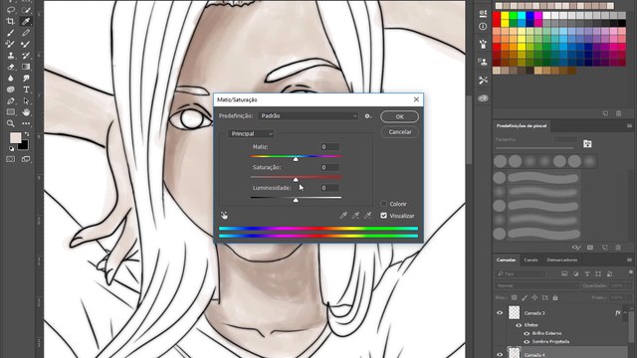Click the on-image adjustment hand tool in dialog
The image size is (637, 358).
[224, 216]
